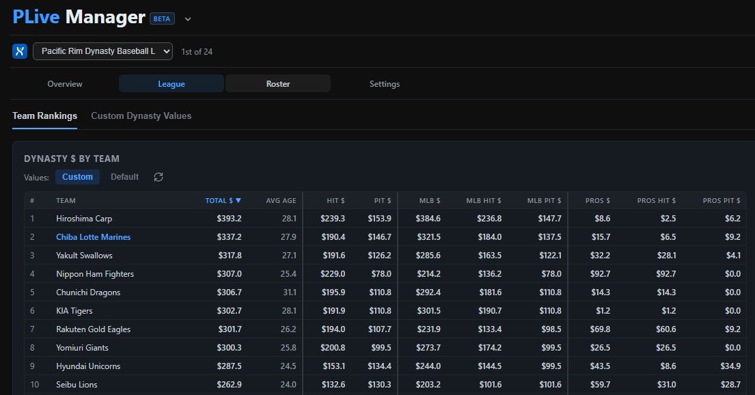Sort by the TEAM column header
Viewport: 755px width, 395px height.
[x=66, y=200]
